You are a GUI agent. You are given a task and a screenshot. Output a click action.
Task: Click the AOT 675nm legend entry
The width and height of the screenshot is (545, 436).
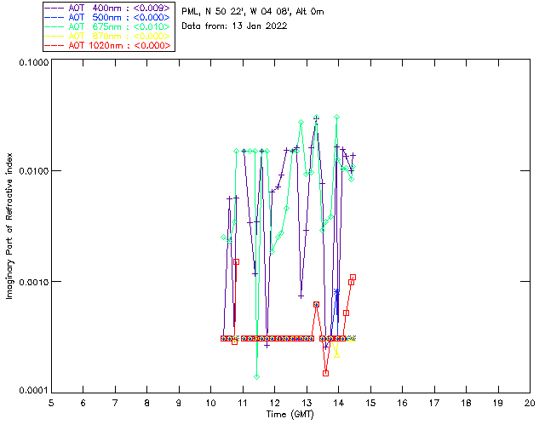tap(108, 26)
